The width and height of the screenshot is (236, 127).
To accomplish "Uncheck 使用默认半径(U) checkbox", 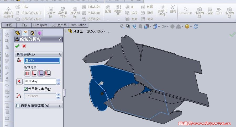I will (26, 89).
